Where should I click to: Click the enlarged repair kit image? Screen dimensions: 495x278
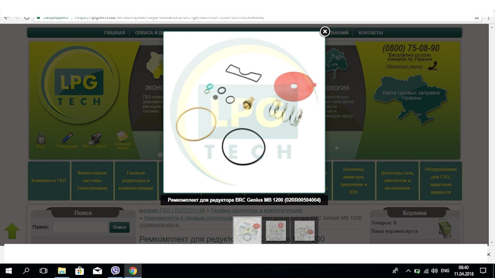pos(244,112)
